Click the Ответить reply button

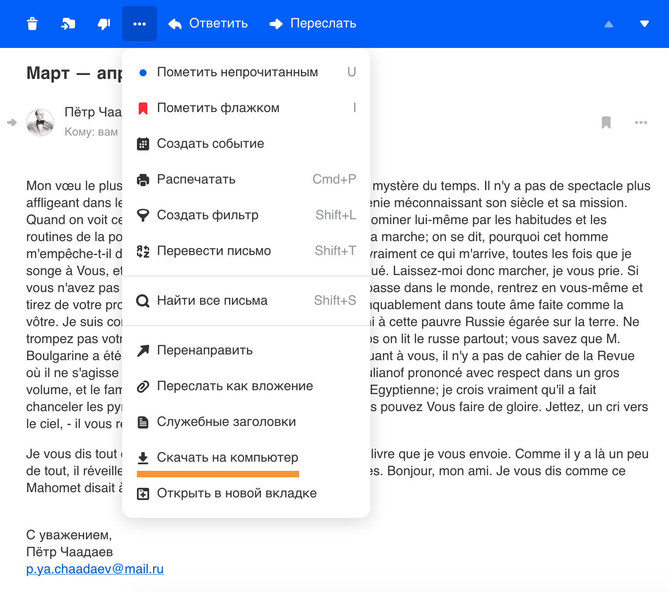coord(208,24)
